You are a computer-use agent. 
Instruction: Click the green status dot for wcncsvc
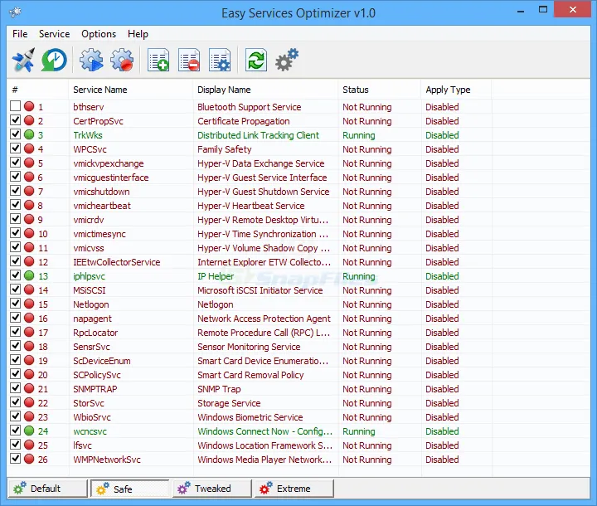click(29, 431)
